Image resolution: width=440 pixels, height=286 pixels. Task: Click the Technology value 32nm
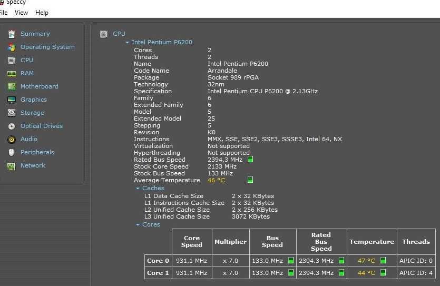[216, 84]
